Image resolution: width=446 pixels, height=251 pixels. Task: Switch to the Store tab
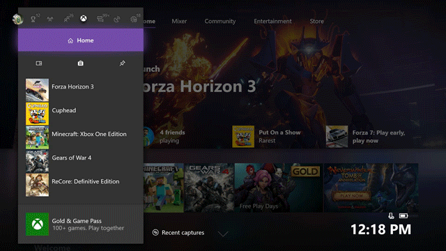(x=316, y=21)
